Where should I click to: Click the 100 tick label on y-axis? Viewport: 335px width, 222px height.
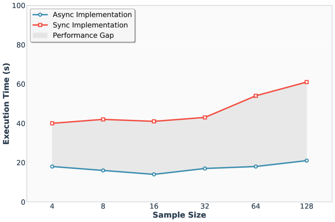[x=19, y=6]
